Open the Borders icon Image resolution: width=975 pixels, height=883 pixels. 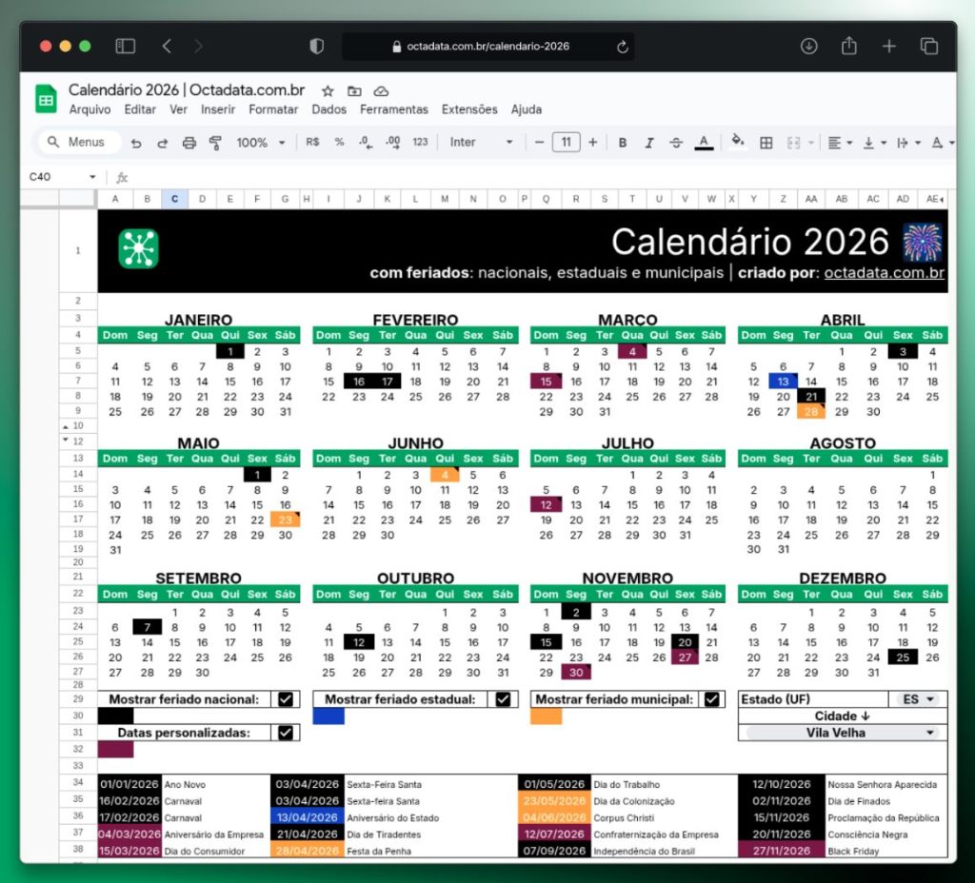(766, 142)
